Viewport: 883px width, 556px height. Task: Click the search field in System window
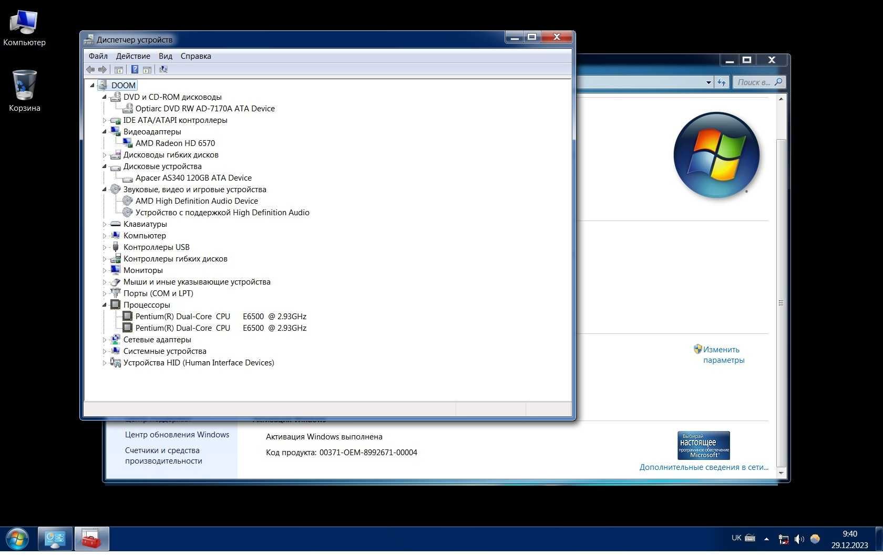tap(759, 82)
